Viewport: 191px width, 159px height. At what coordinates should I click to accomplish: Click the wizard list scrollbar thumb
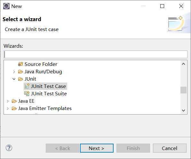click(183, 90)
